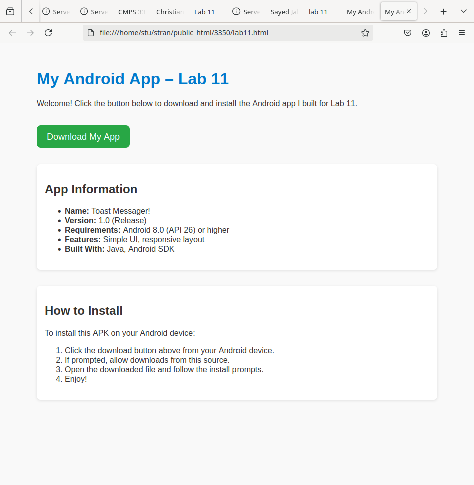The width and height of the screenshot is (474, 485).
Task: Switch to the capitalized Lab 11 tab
Action: point(204,12)
